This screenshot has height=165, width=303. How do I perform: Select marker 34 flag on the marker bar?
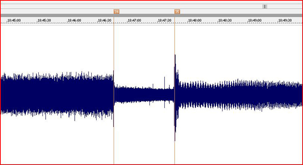[116, 12]
